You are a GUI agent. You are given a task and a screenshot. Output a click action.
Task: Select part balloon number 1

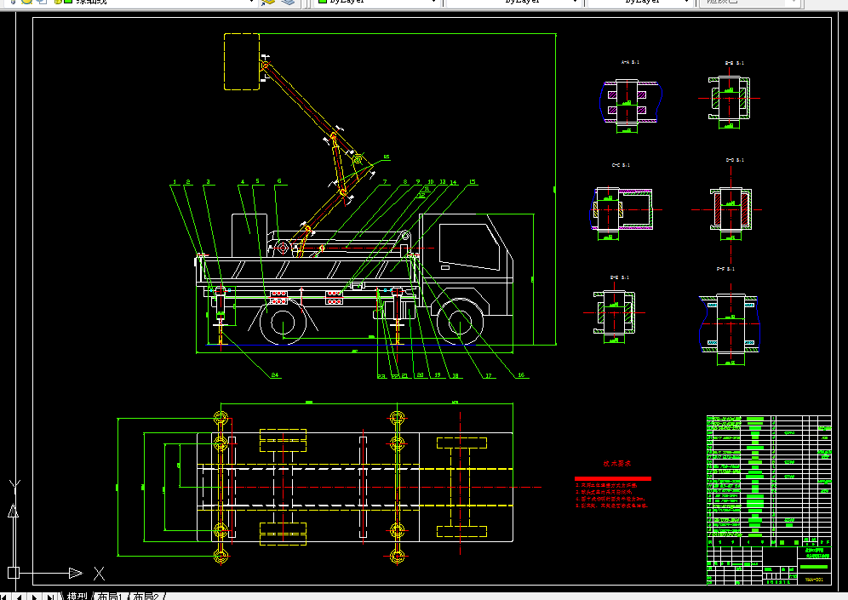click(175, 182)
